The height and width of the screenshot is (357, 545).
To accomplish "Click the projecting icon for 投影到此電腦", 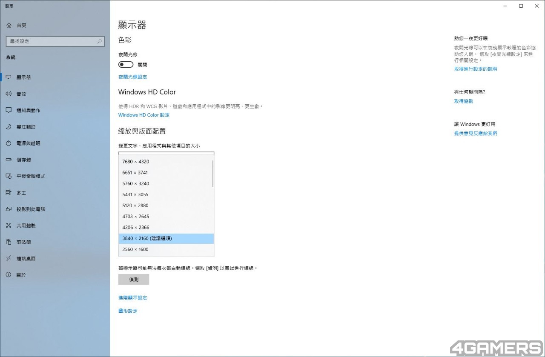I will (x=9, y=209).
